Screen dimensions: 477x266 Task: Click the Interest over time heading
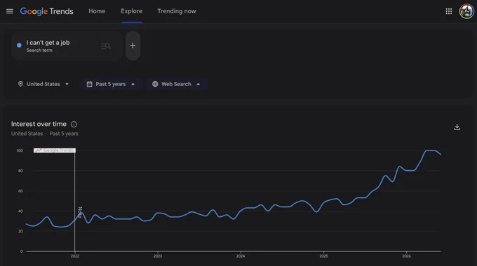pyautogui.click(x=39, y=124)
